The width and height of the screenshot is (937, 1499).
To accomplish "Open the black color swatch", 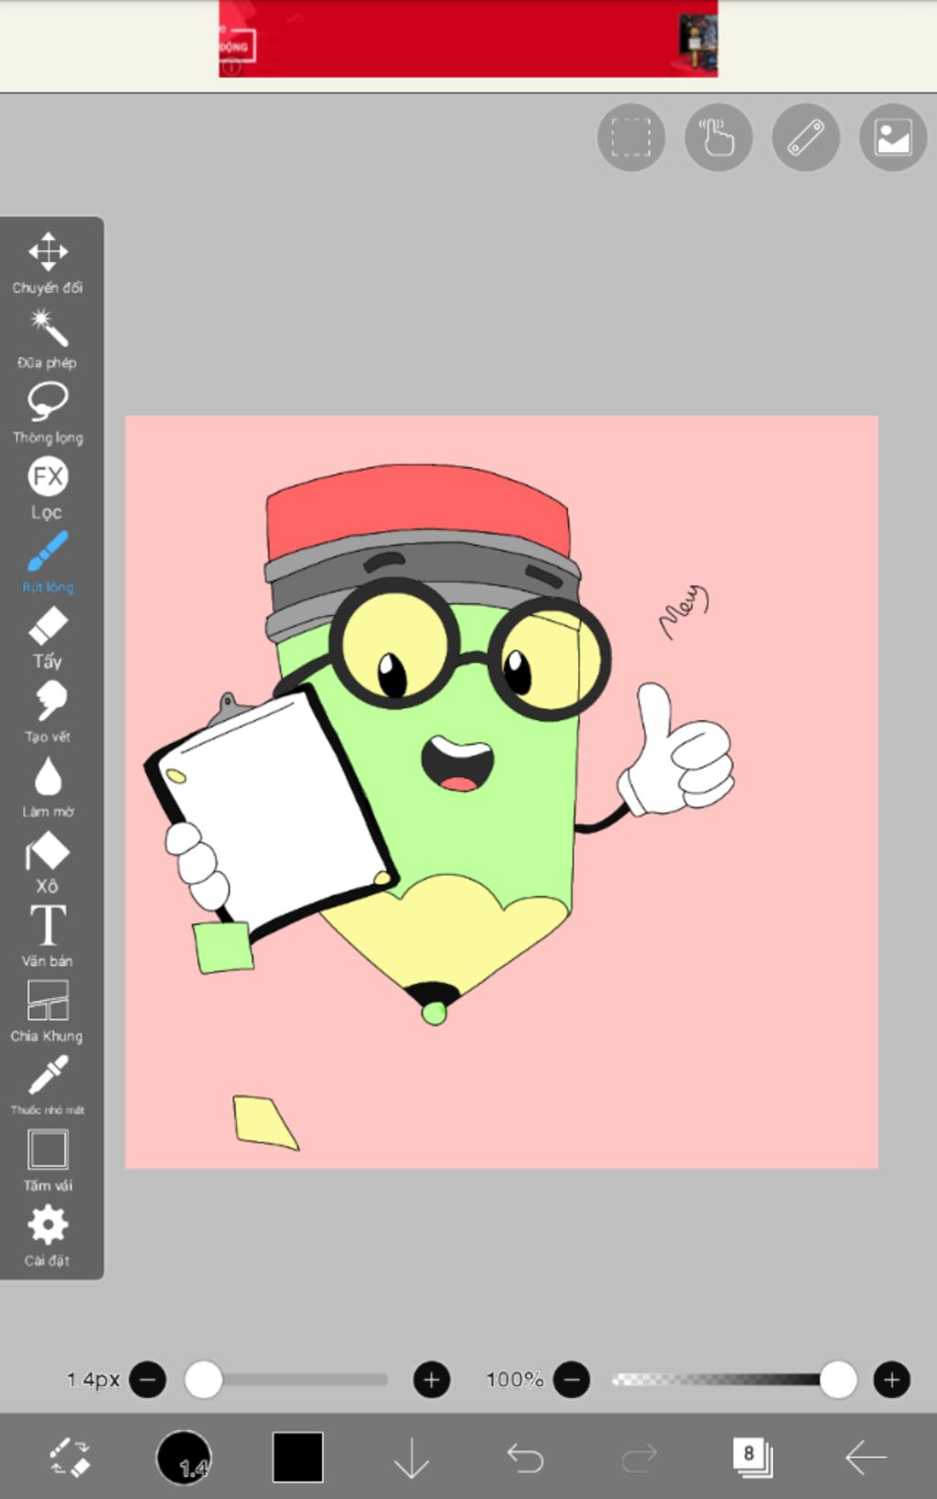I will (297, 1457).
